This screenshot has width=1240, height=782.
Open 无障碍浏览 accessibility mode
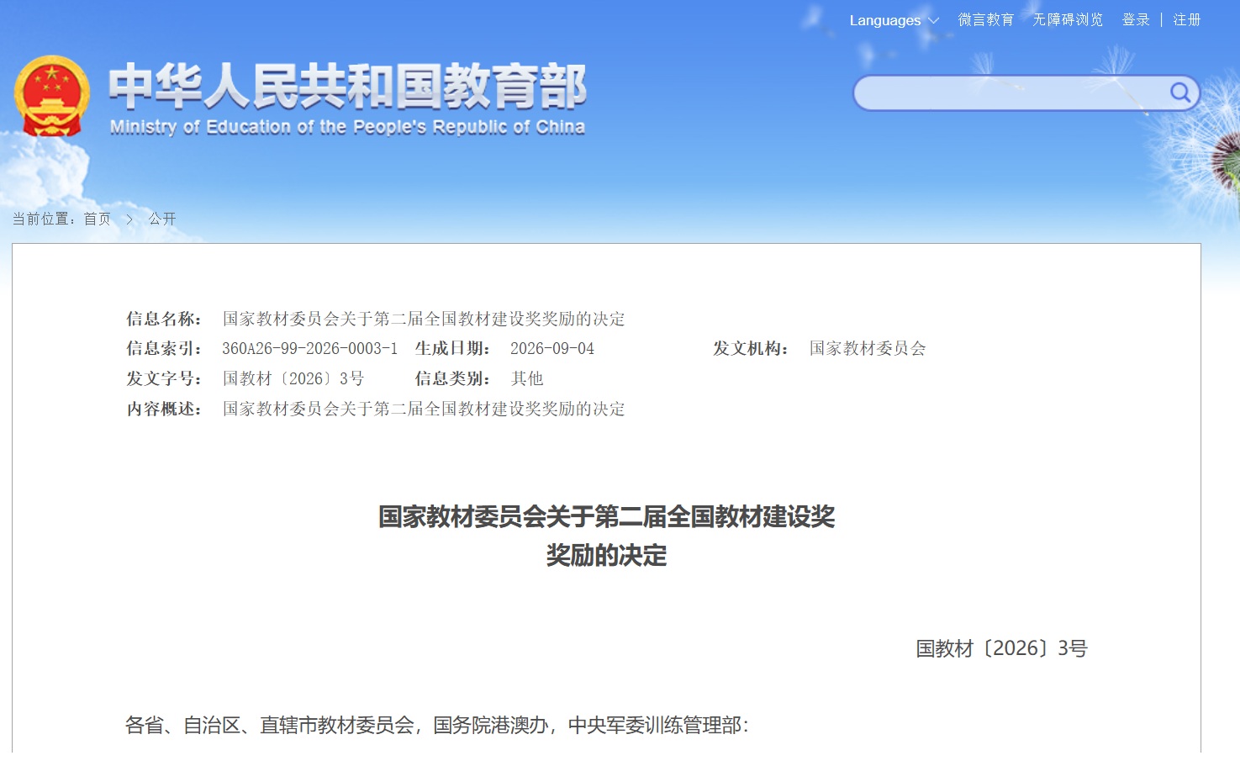[1068, 20]
